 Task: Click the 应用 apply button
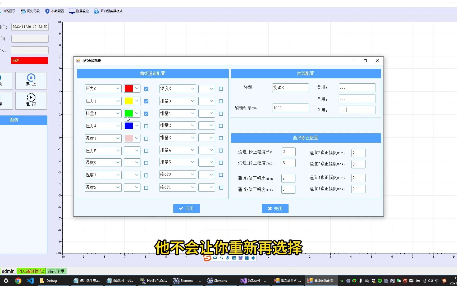pos(186,208)
